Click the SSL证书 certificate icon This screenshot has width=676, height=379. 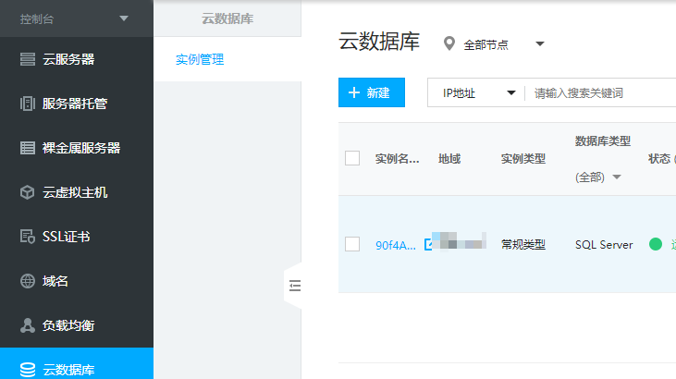click(28, 237)
